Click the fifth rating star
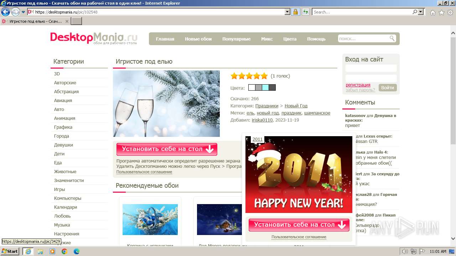 264,76
